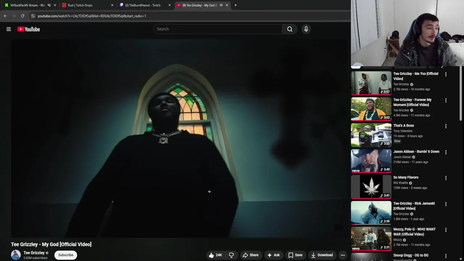Go to YouTube home via logo
Image resolution: width=464 pixels, height=261 pixels.
[x=29, y=29]
